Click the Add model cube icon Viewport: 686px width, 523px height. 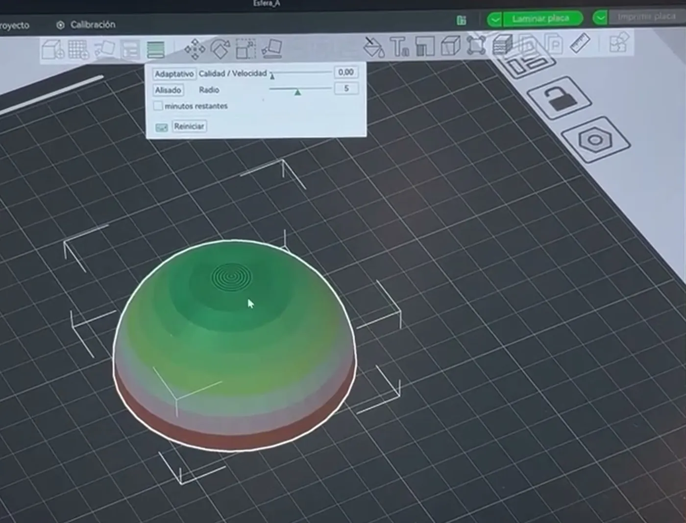coord(52,49)
